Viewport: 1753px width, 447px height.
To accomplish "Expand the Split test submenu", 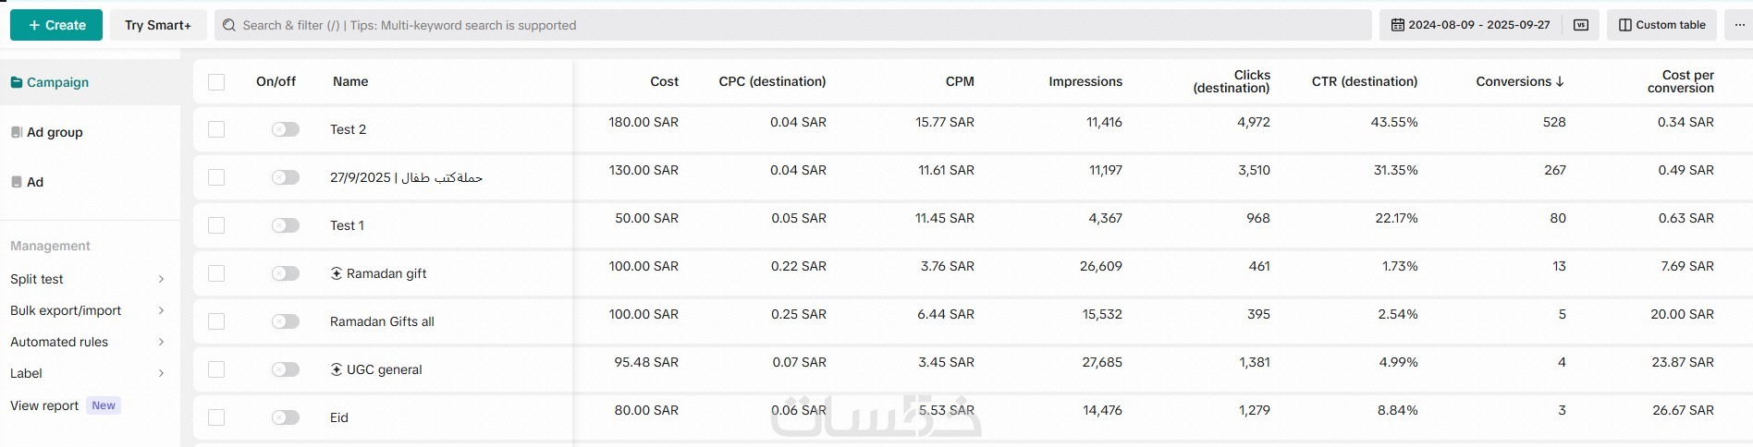I will [x=161, y=279].
